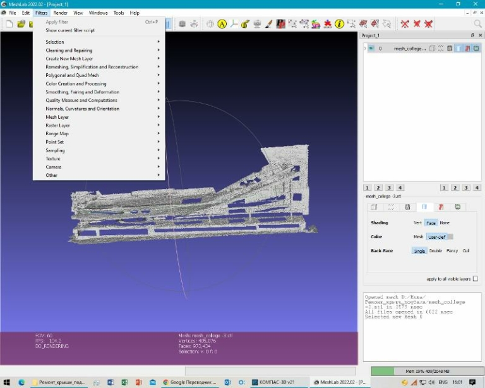Viewport: 485px width, 388px height.
Task: Open Google Translate window in Windows taskbar
Action: 189,382
